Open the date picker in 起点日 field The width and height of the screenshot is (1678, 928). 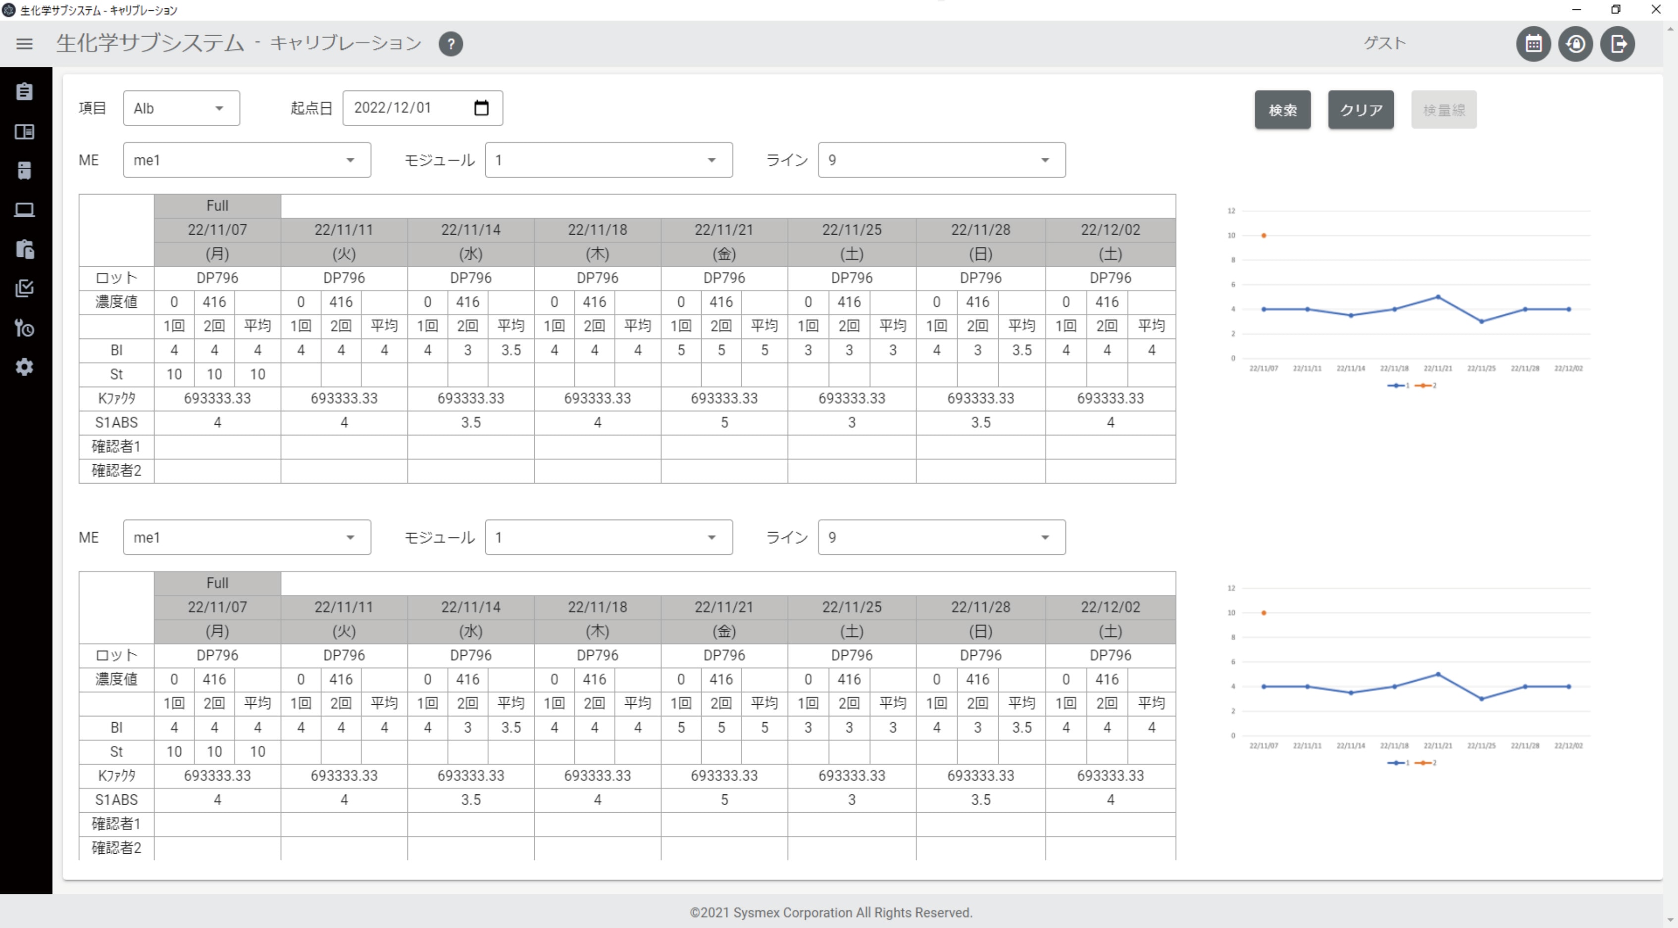(x=481, y=108)
